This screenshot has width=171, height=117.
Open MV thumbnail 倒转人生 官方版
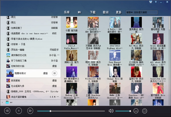[x=72, y=55]
